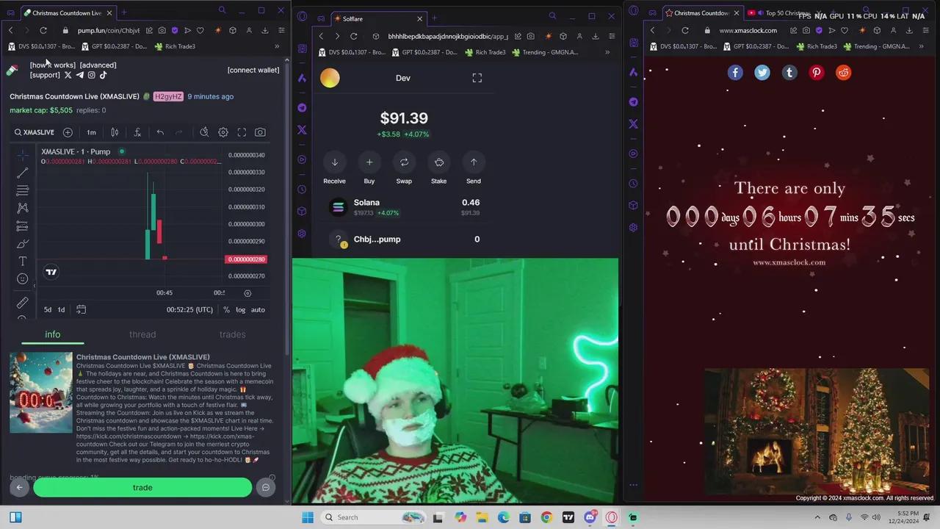Switch to the trades tab
940x529 pixels.
[232, 334]
